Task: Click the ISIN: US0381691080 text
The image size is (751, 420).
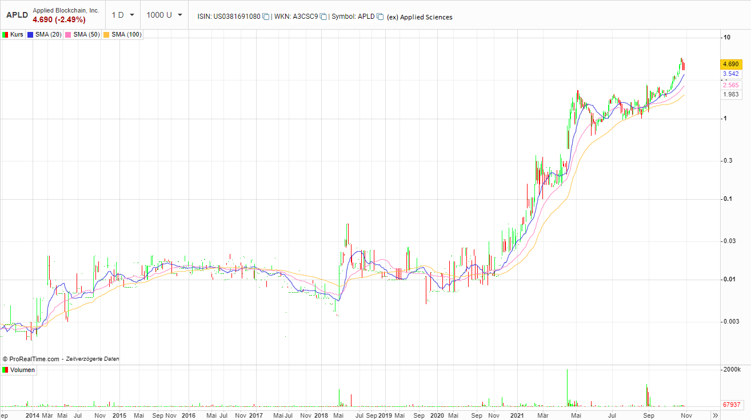Action: pos(229,17)
